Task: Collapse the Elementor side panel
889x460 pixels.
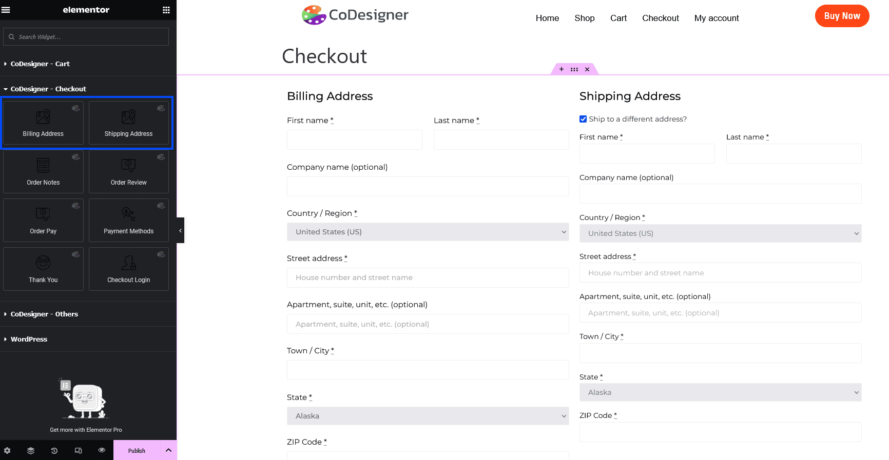Action: tap(180, 230)
